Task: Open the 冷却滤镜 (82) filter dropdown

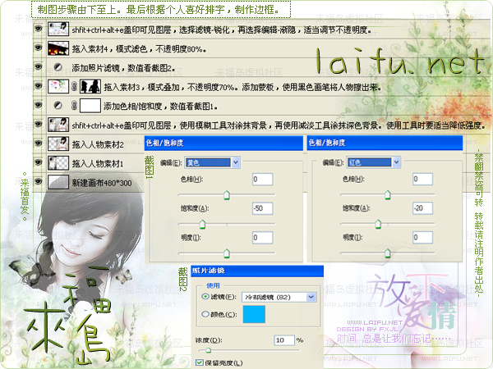Action: 311,297
